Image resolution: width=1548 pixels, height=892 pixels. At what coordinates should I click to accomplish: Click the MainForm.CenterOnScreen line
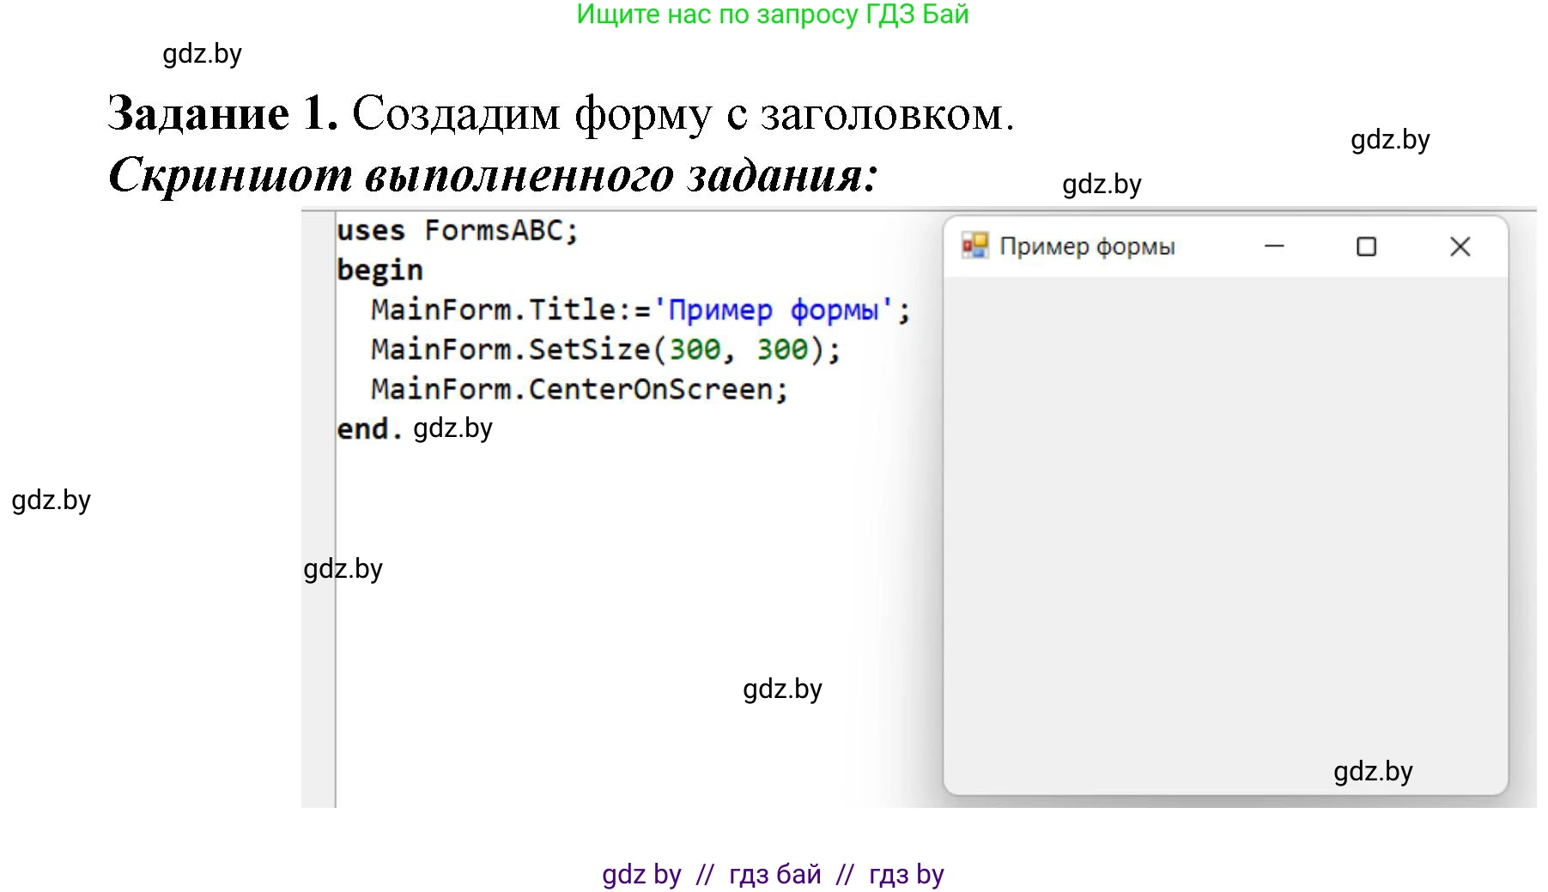click(x=579, y=389)
